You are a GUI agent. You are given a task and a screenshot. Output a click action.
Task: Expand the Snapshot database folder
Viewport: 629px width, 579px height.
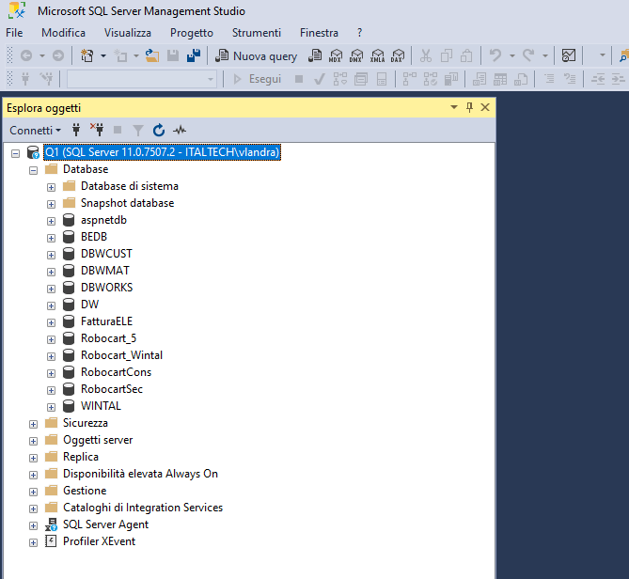51,204
